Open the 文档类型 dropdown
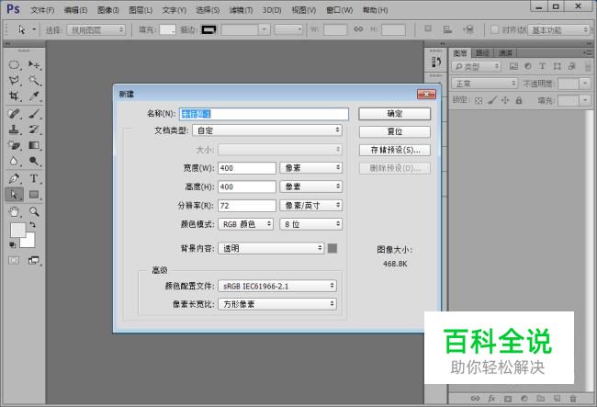Screen dimensions: 597x407 [267, 130]
